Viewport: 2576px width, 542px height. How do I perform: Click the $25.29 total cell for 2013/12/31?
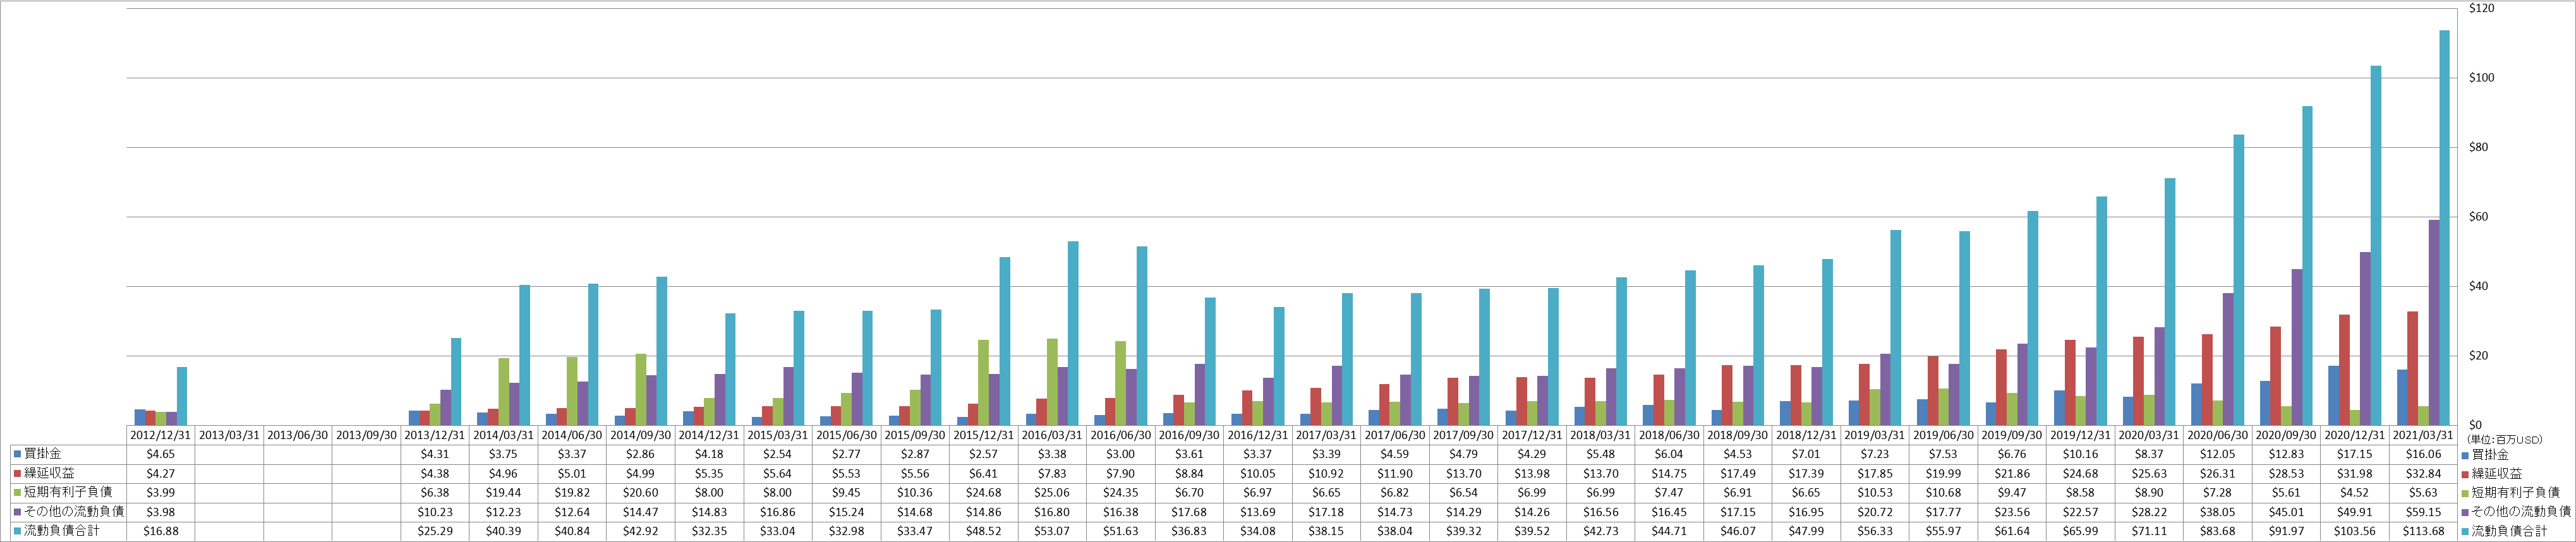tap(435, 530)
